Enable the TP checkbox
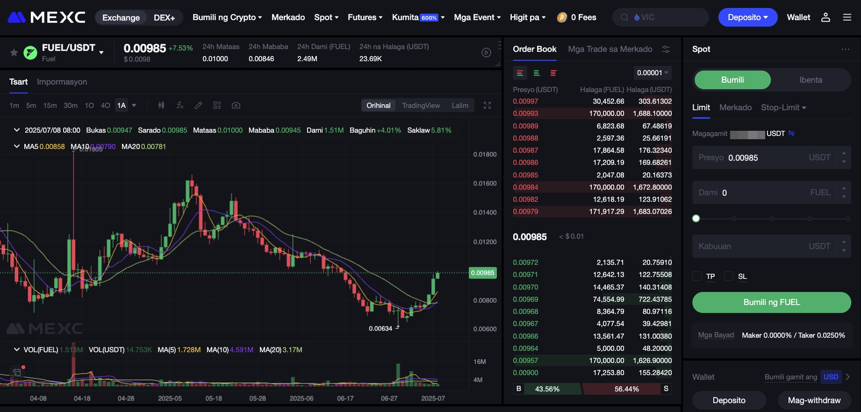 [697, 276]
